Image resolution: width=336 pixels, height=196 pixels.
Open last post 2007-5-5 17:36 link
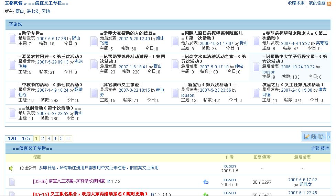[52, 38]
